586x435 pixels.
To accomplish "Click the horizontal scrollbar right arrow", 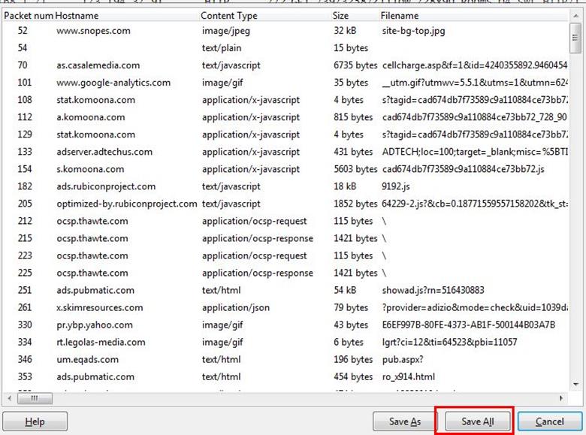I will 563,398.
